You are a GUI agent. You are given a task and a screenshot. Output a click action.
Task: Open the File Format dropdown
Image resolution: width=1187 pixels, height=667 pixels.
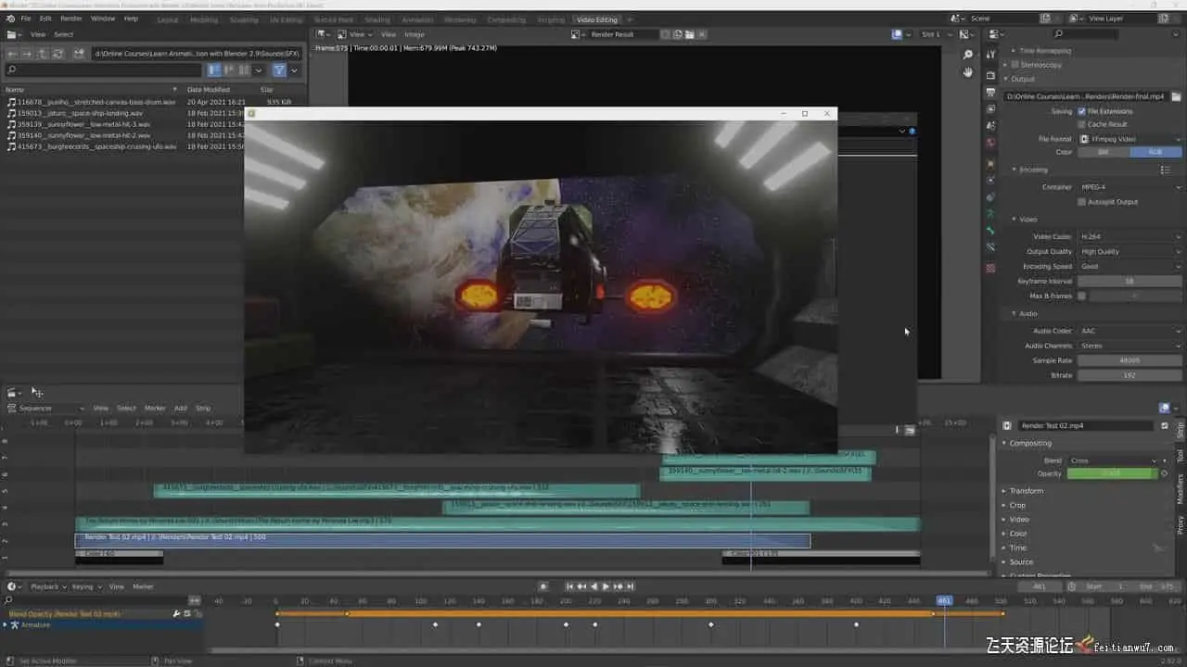(x=1130, y=139)
